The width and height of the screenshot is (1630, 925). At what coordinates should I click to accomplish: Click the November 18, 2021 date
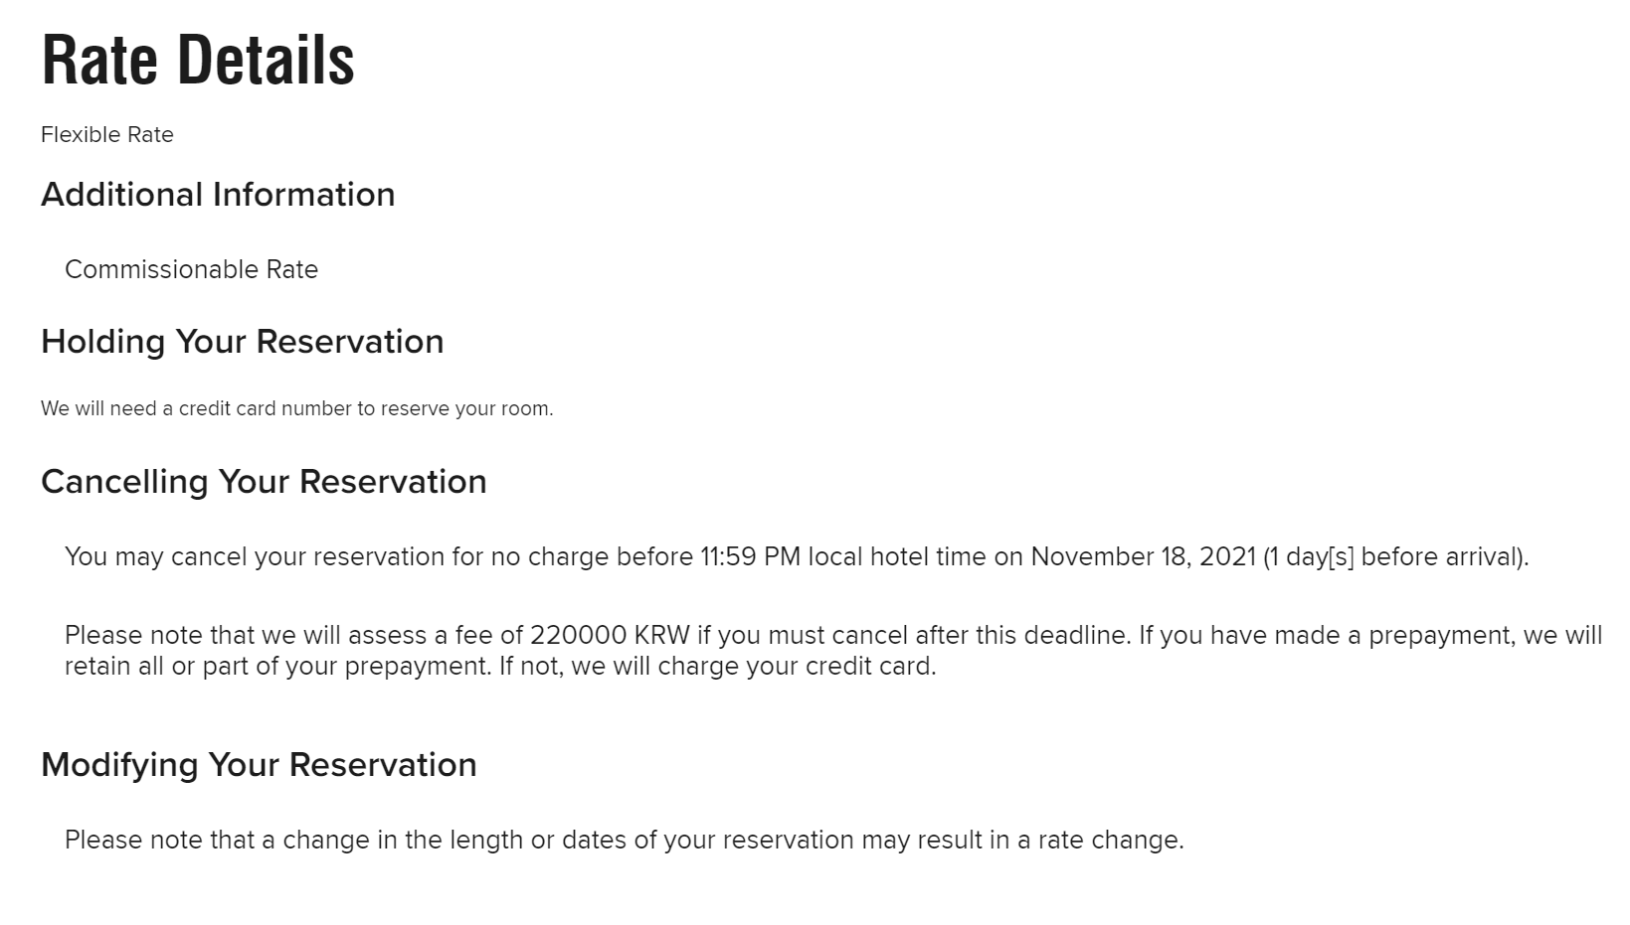(x=1143, y=557)
